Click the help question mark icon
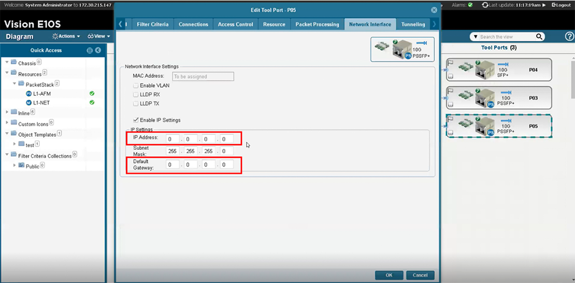575x283 pixels. [569, 36]
